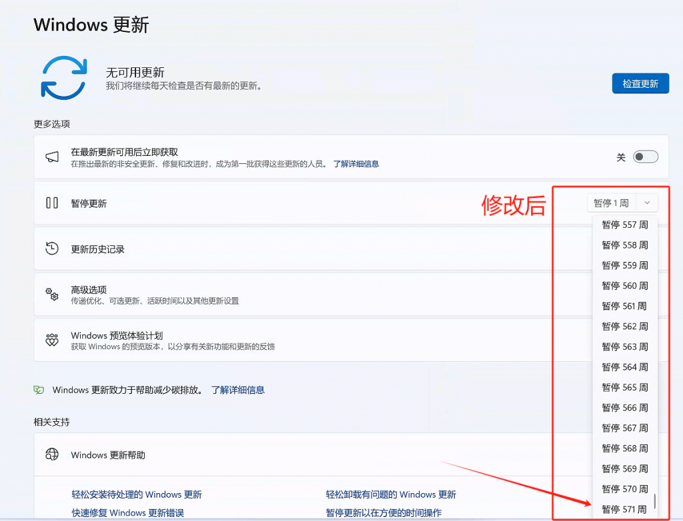Open 轻松卸载有问题的 Windows 更新 link
This screenshot has width=683, height=521.
click(x=391, y=494)
